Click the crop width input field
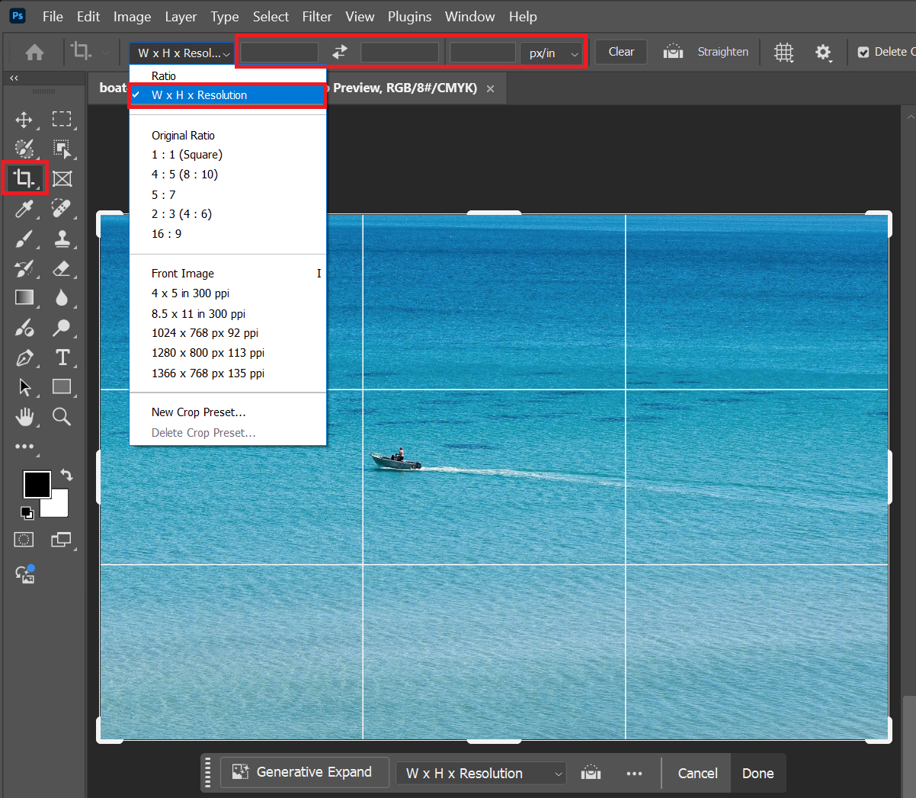This screenshot has height=798, width=916. [x=279, y=53]
